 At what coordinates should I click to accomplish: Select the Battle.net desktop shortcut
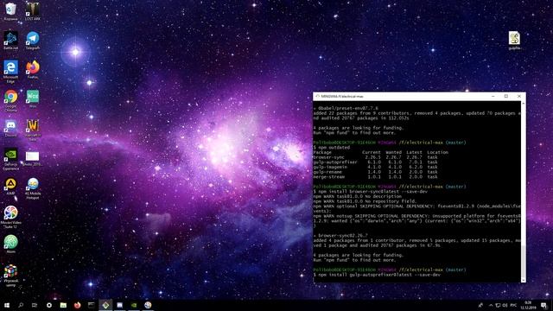pos(10,41)
